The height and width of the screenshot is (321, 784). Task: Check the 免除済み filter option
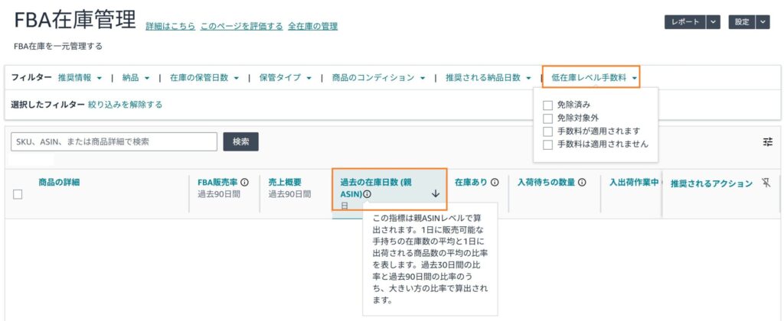tap(547, 105)
